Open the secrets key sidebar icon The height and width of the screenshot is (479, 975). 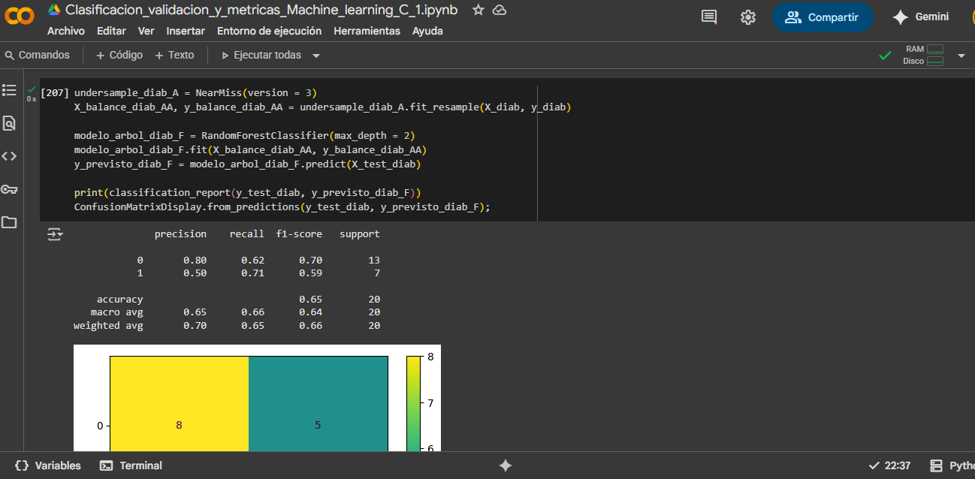tap(9, 189)
